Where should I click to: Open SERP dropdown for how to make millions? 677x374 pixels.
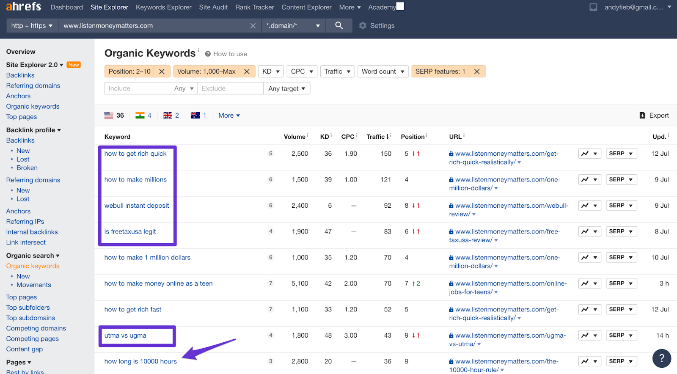click(621, 179)
